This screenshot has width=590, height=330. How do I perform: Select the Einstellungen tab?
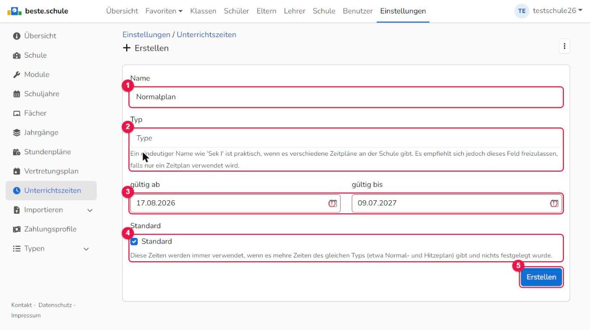403,11
